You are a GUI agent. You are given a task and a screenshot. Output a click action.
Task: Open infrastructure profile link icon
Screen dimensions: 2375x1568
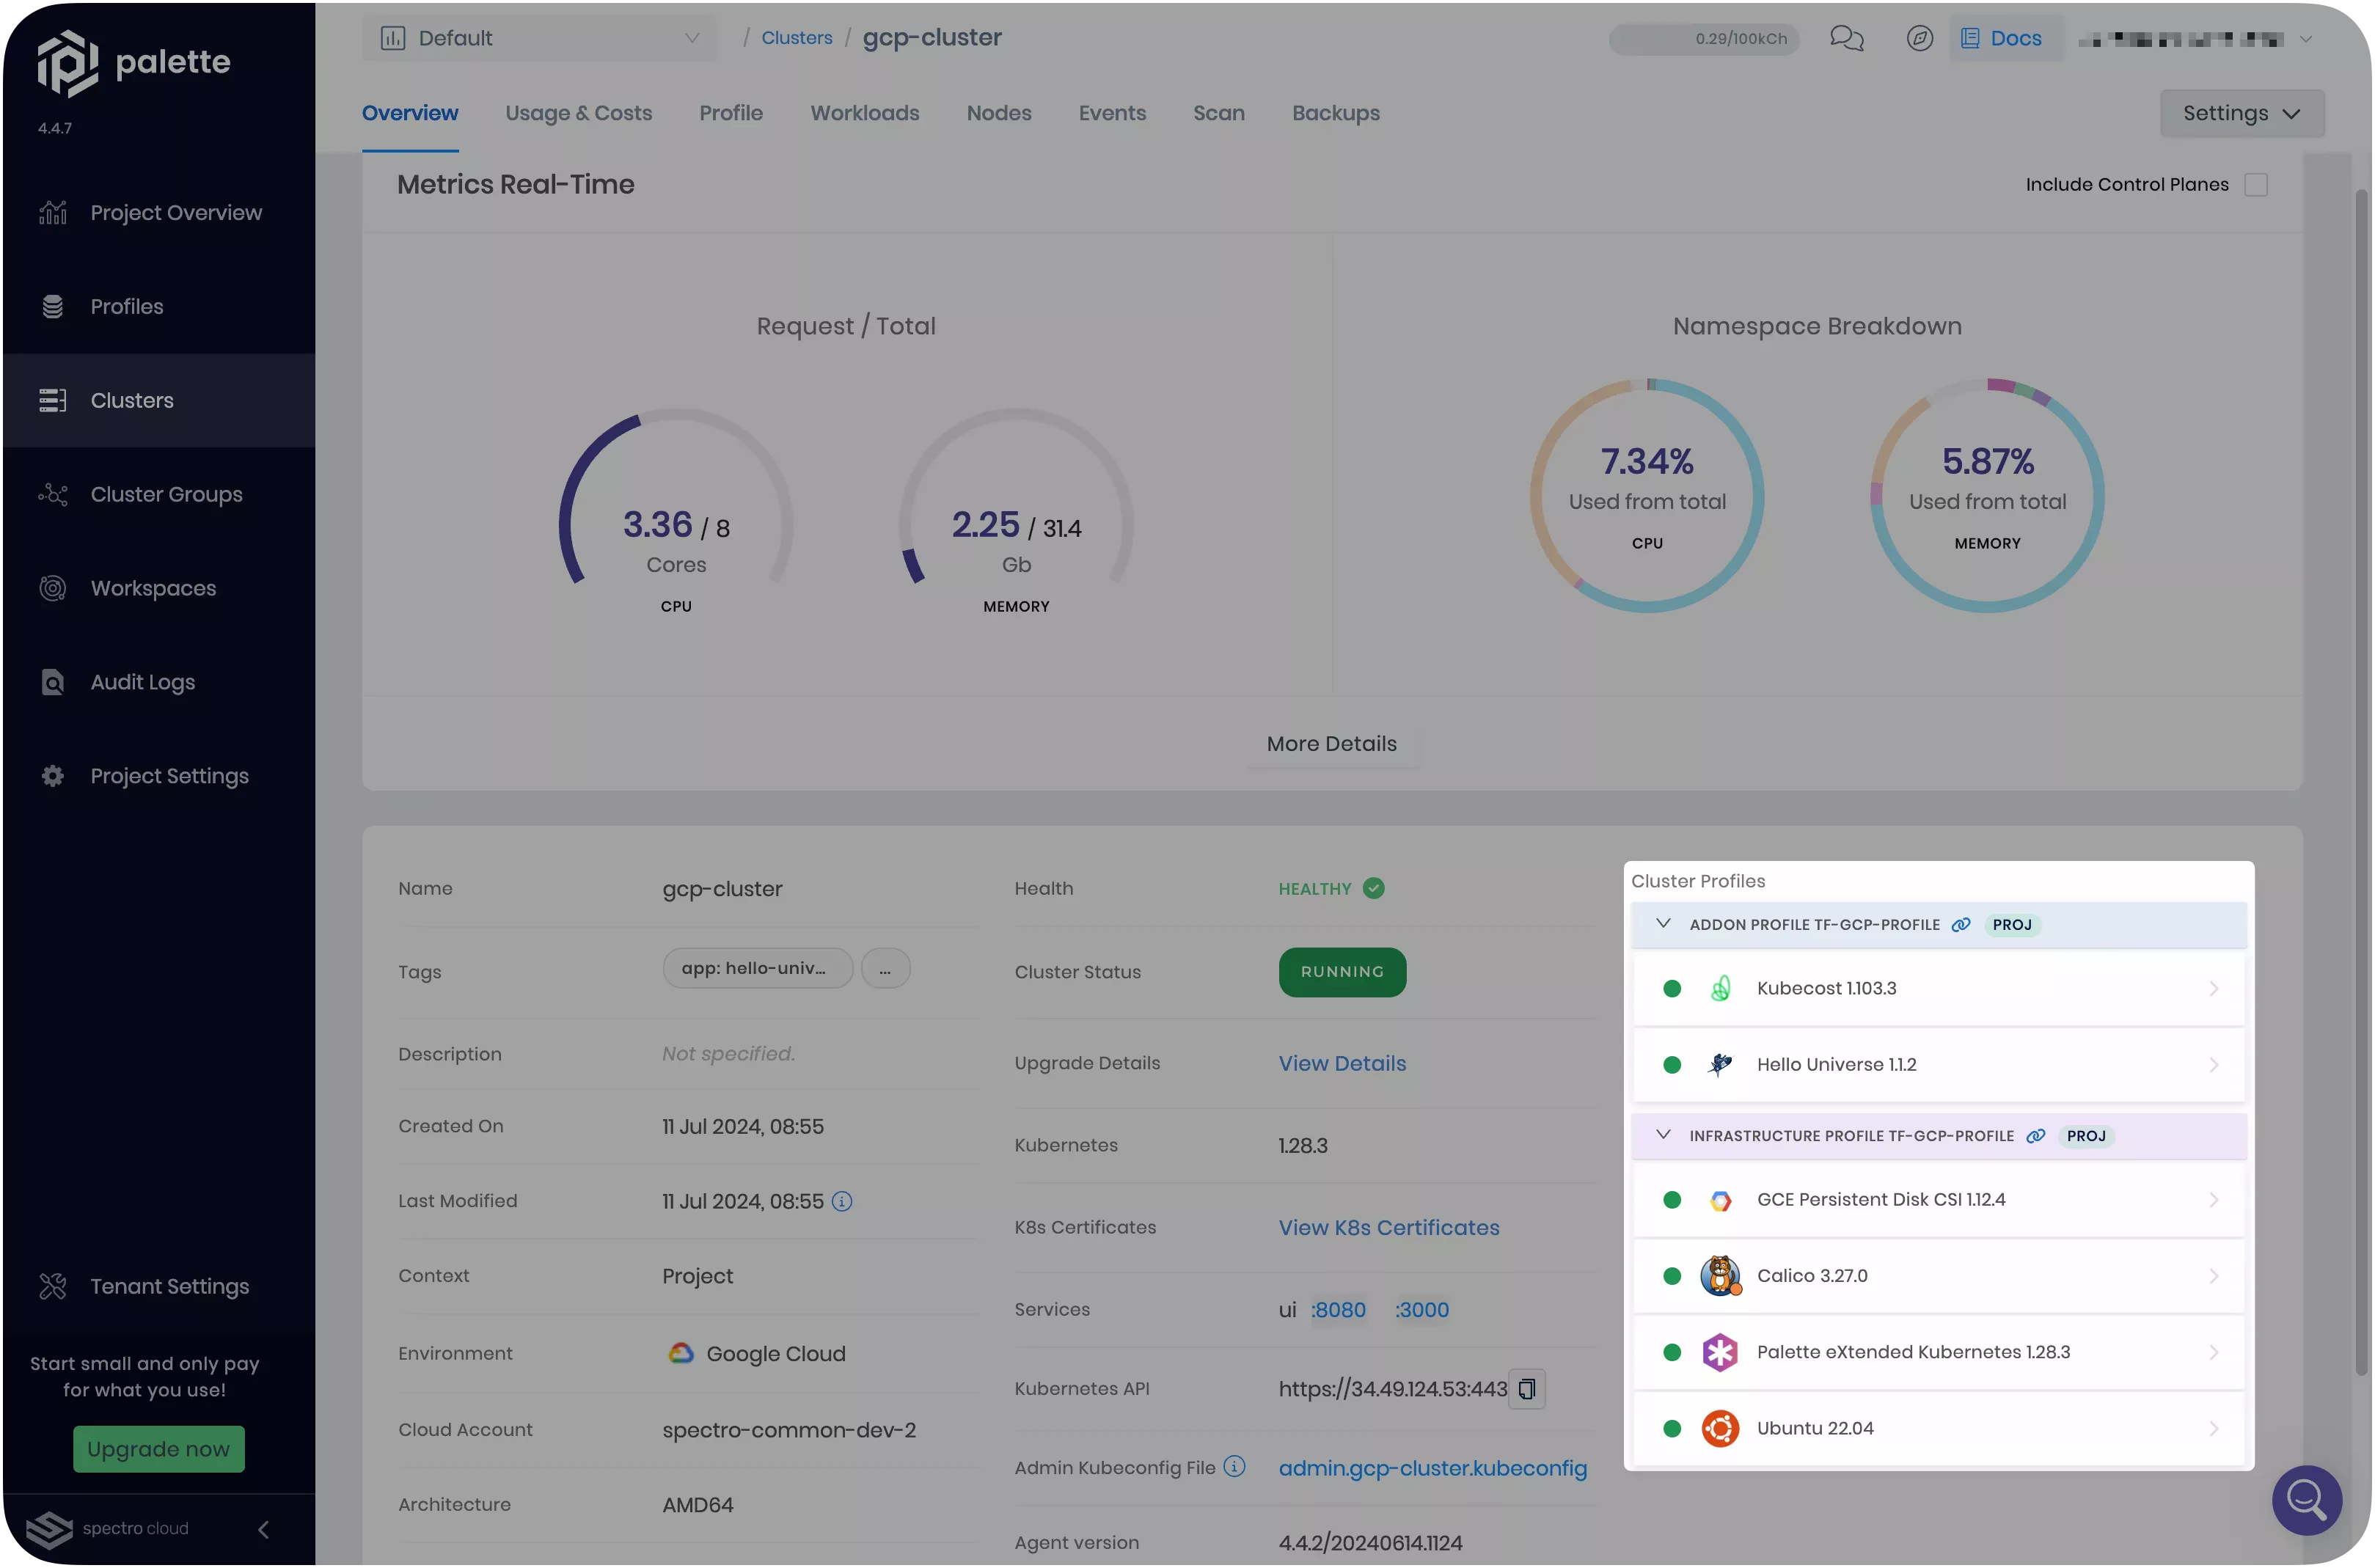[x=2035, y=1136]
